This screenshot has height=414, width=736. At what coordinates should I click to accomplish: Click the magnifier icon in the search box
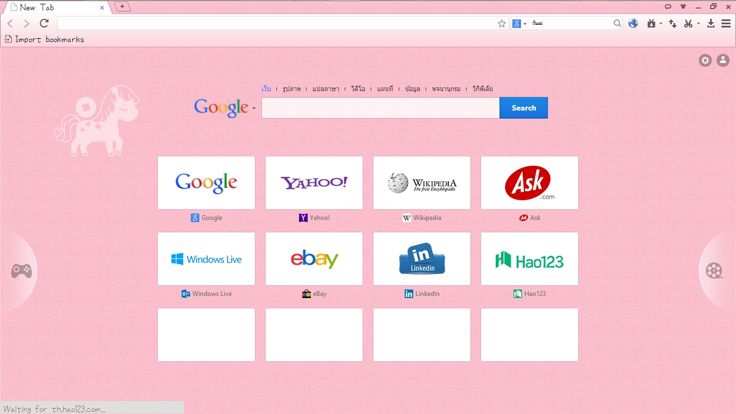(617, 23)
